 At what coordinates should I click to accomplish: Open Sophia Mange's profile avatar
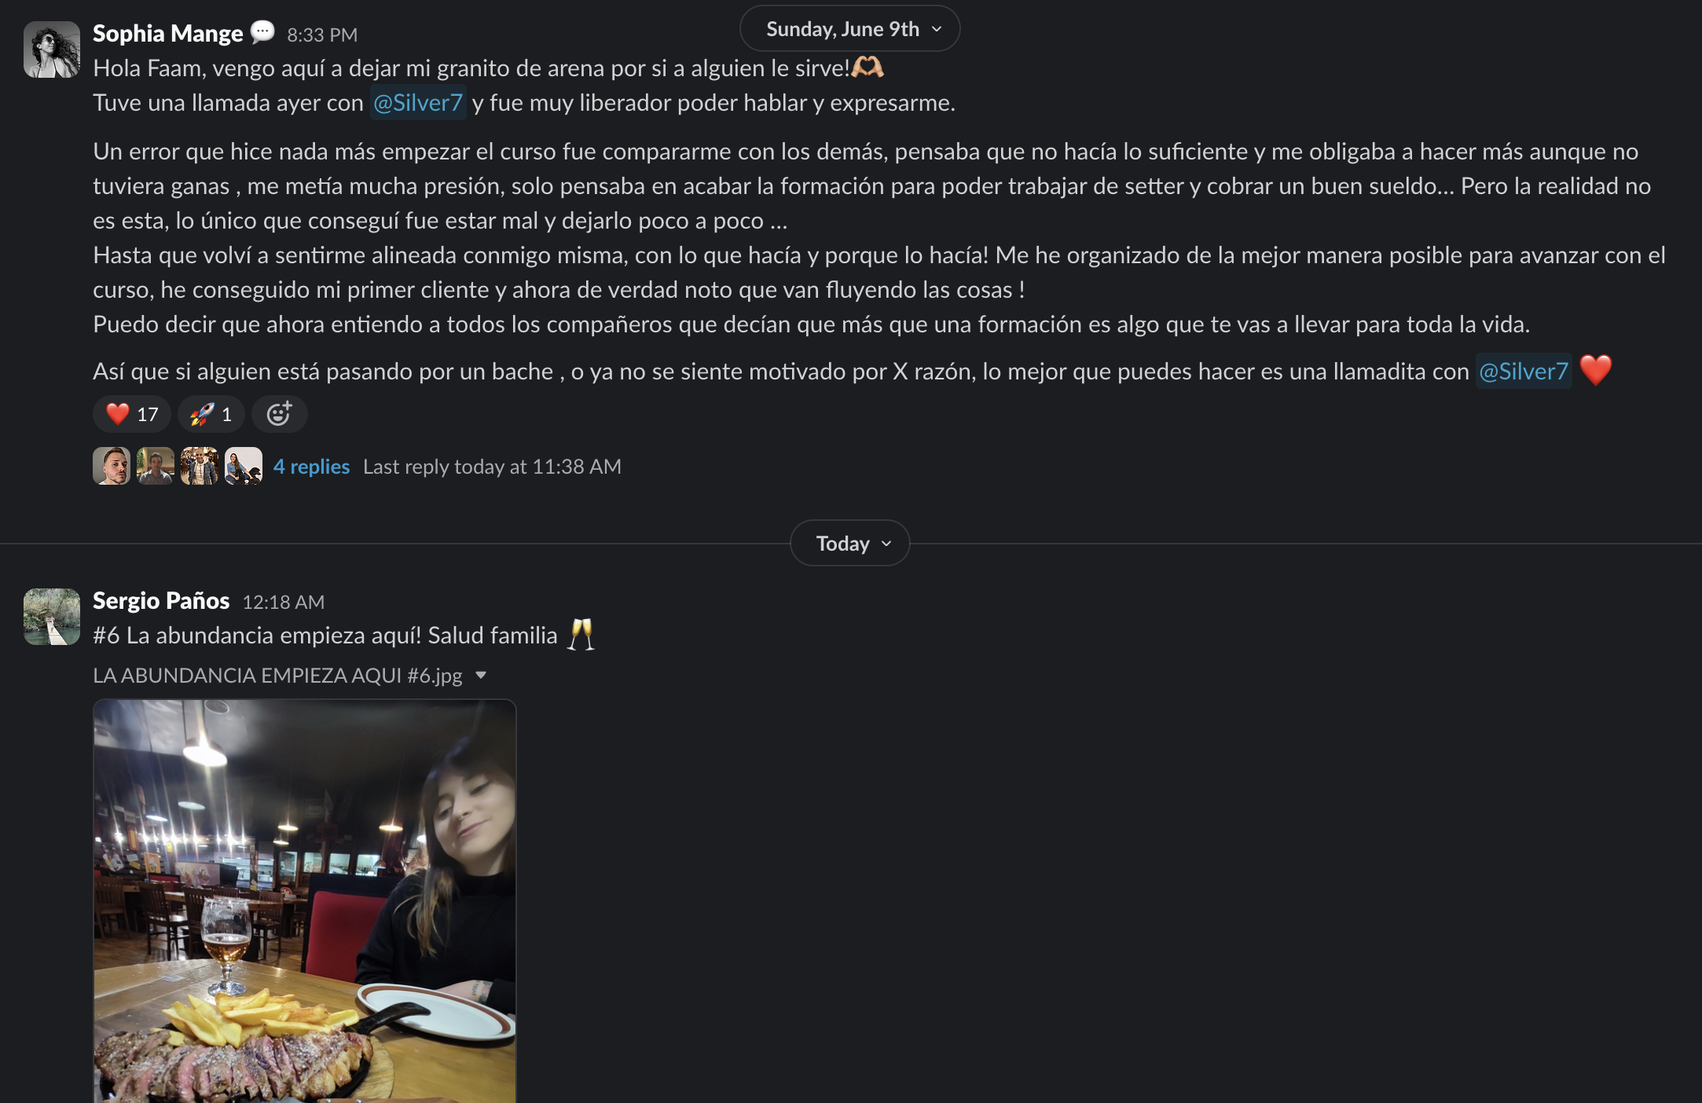click(52, 49)
